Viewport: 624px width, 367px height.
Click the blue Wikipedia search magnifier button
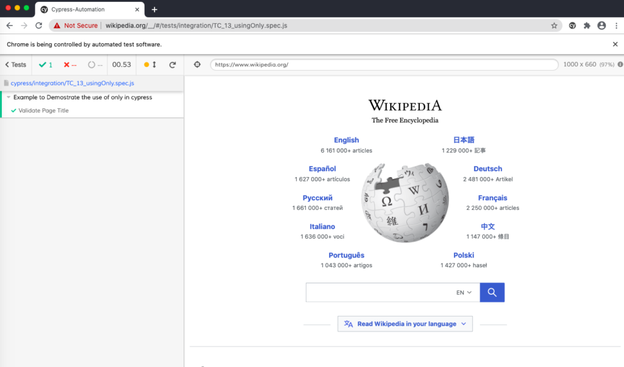point(492,292)
